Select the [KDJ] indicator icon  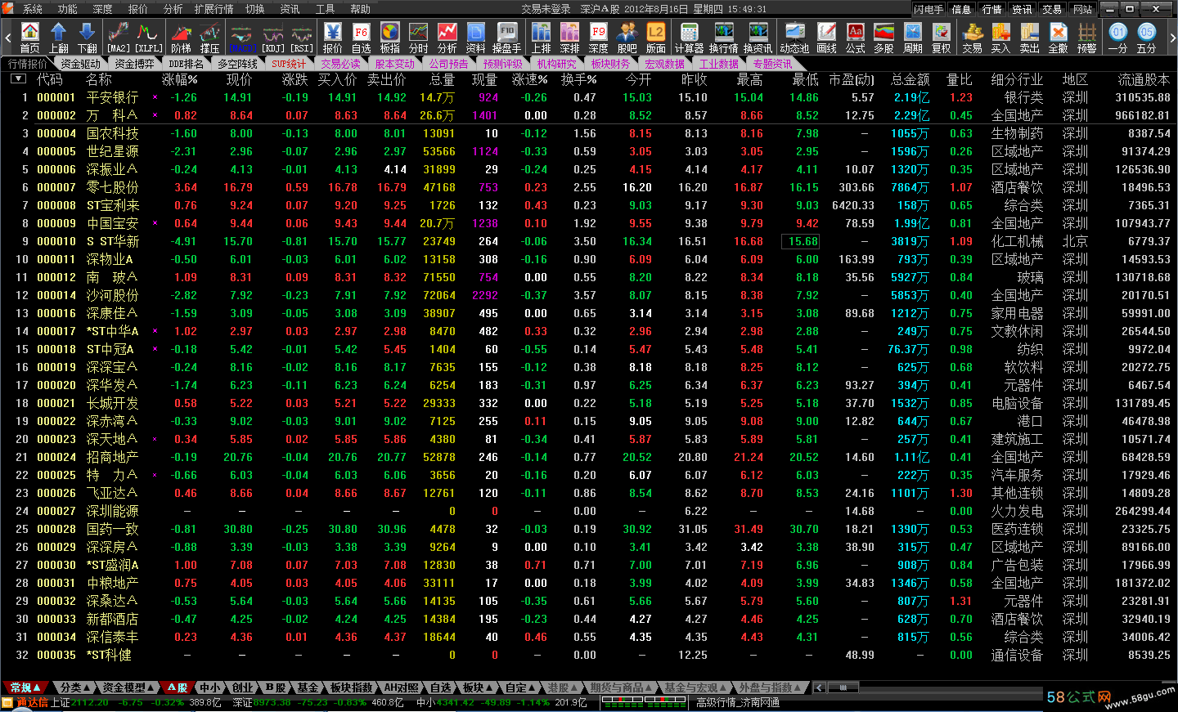tap(272, 38)
